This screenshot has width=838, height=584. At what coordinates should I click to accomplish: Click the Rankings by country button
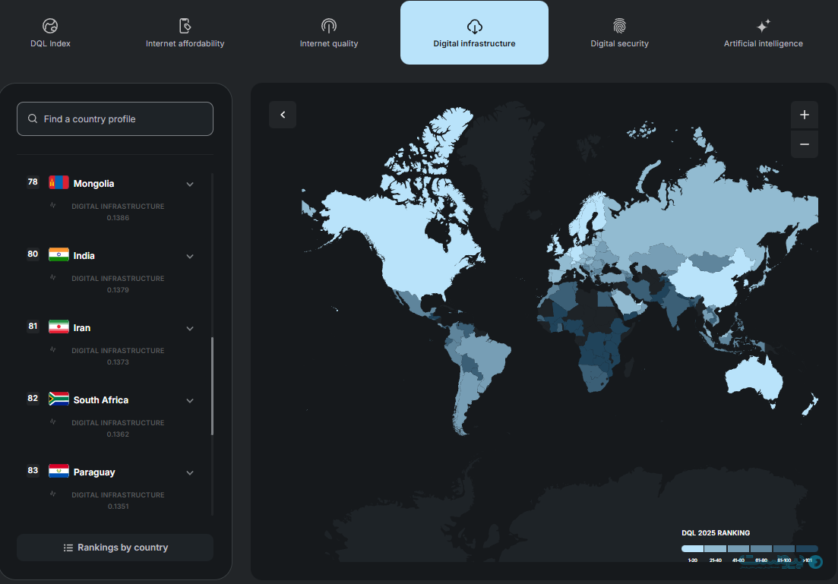[x=115, y=547]
